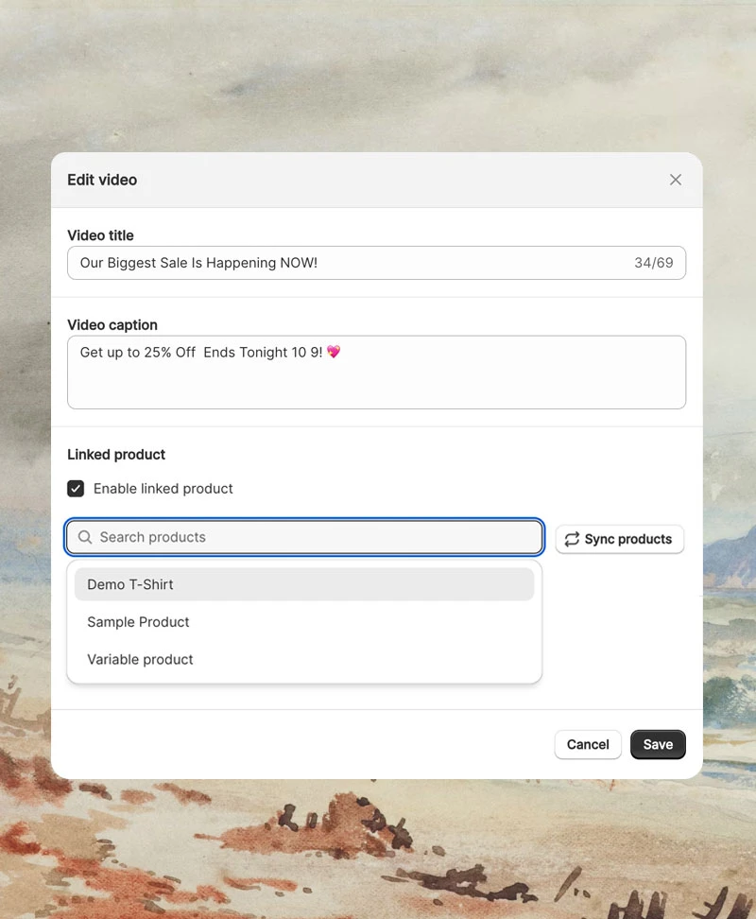Click the Cancel button

coord(588,744)
